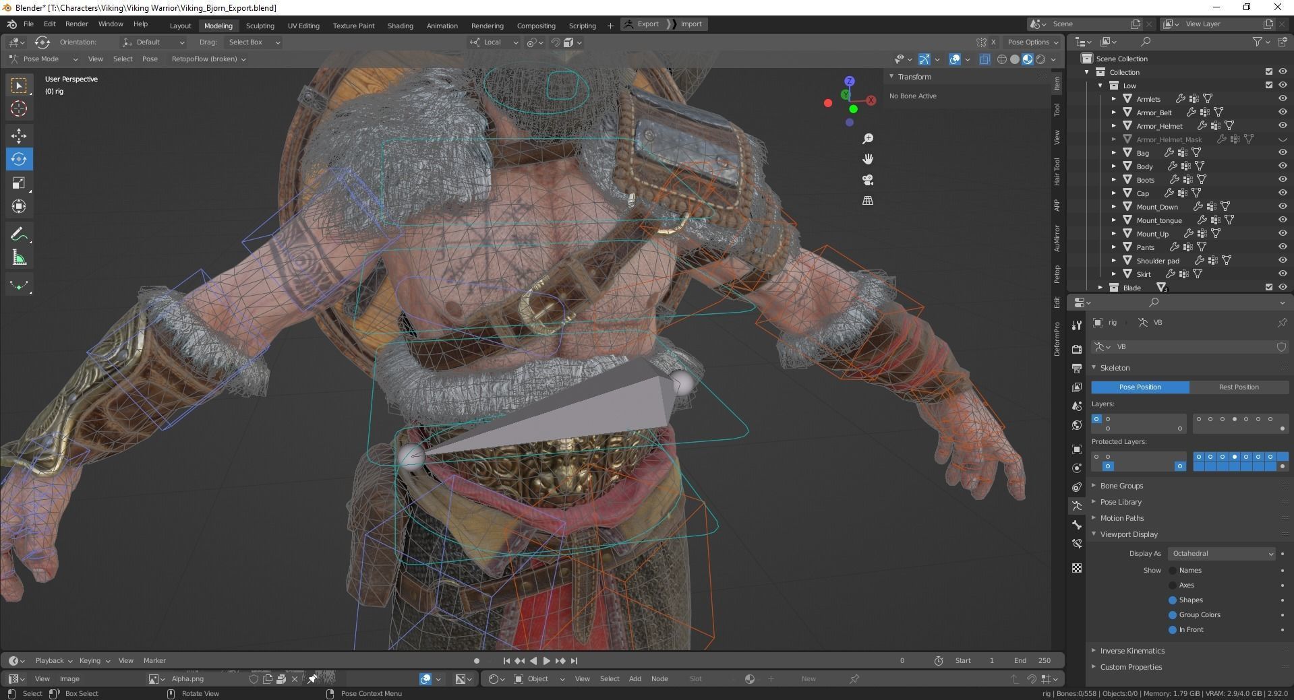Screen dimensions: 1294x700
Task: Open the File menu
Action: (28, 24)
